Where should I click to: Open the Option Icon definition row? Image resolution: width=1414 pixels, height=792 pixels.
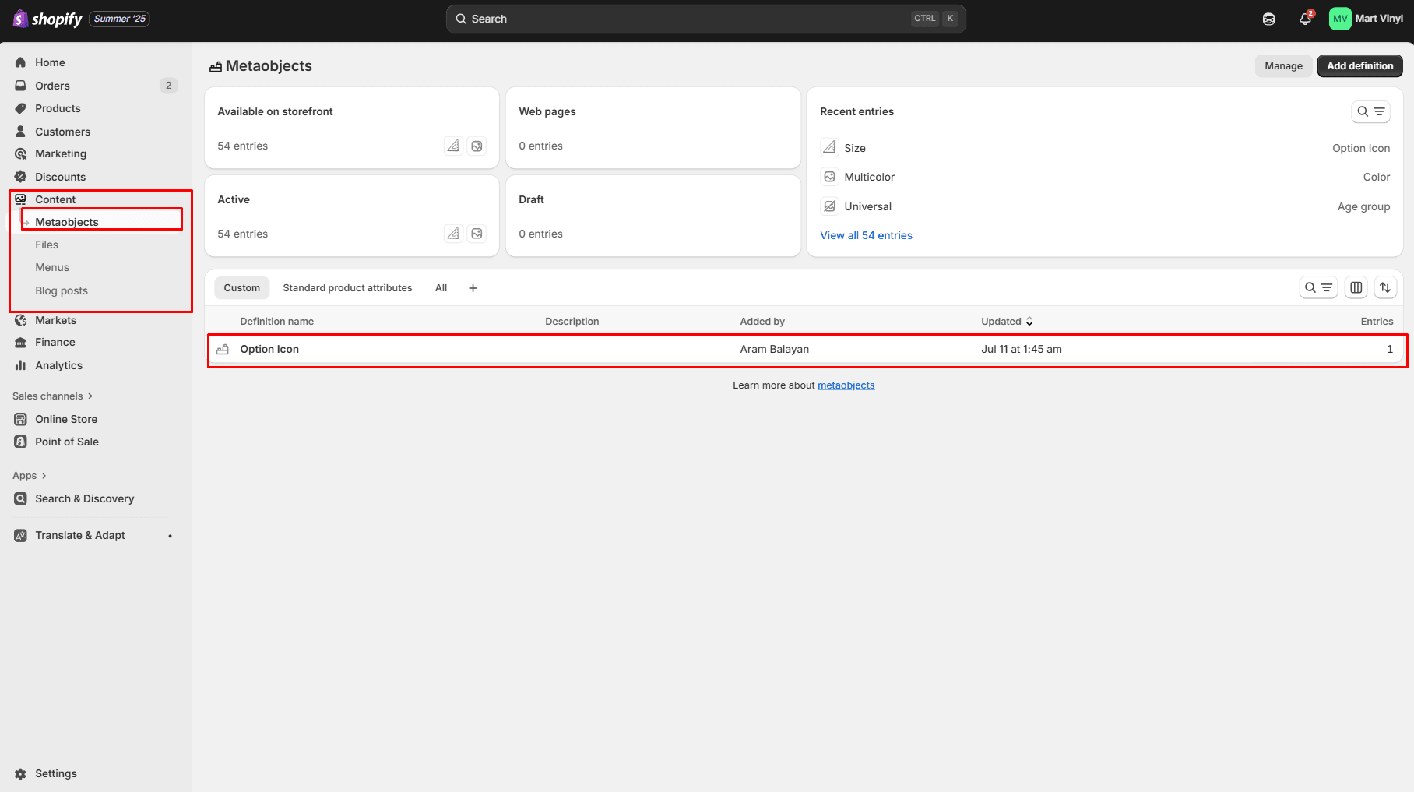(269, 349)
